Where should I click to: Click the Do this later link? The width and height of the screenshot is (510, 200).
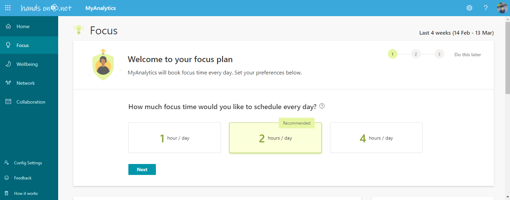point(468,55)
